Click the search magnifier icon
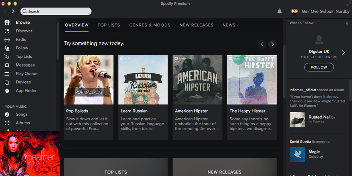The width and height of the screenshot is (352, 176). (25, 11)
